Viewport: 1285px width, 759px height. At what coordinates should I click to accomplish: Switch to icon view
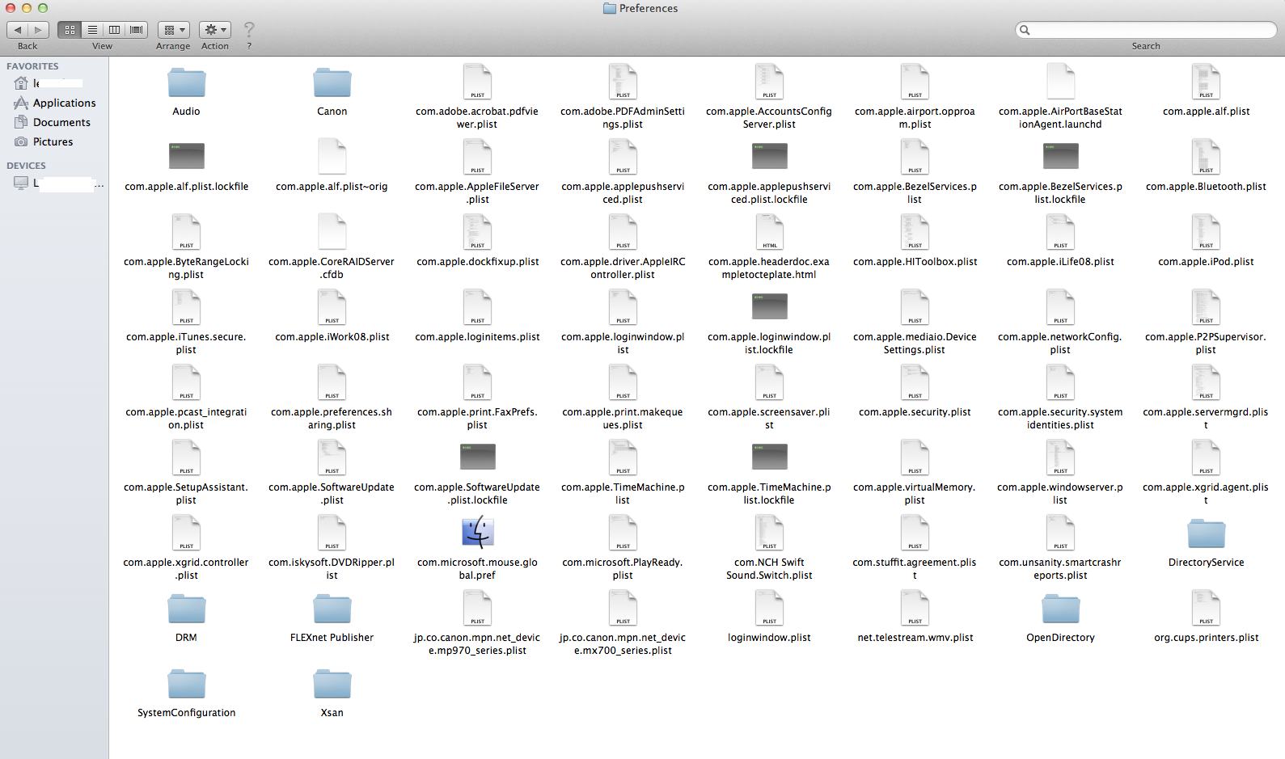(70, 30)
